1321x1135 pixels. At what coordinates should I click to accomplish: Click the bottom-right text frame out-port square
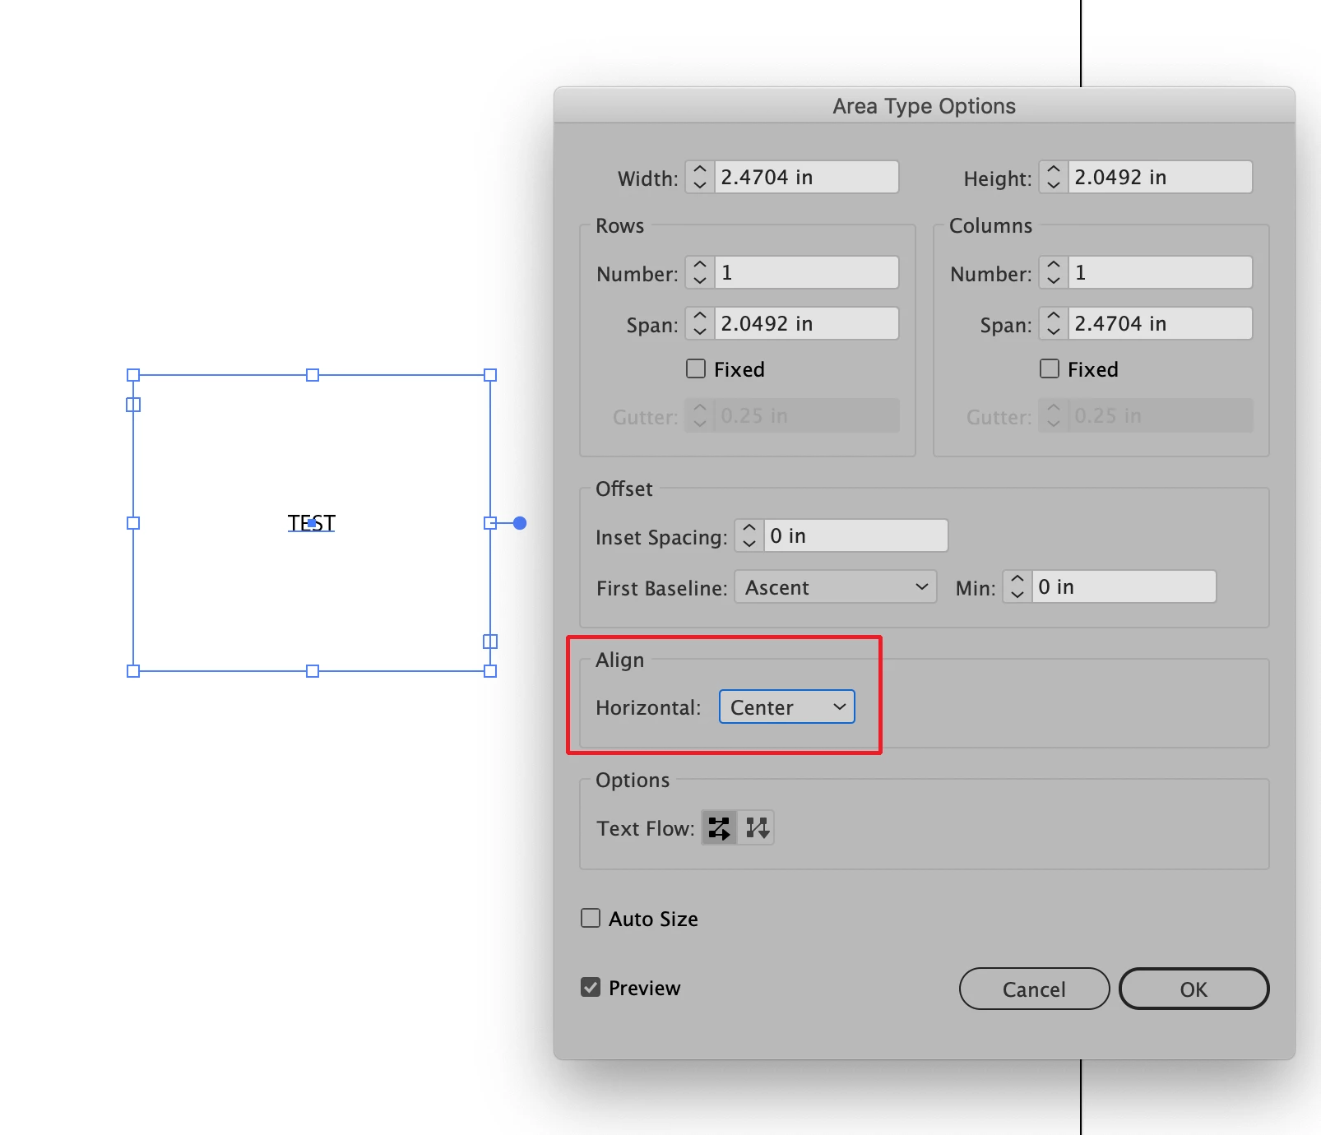tap(490, 642)
